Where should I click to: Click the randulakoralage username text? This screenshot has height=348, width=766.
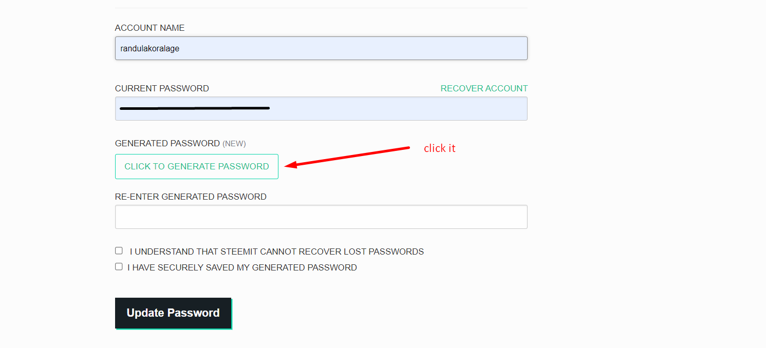point(150,49)
